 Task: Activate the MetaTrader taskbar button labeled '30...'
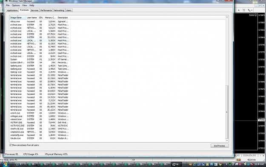click(x=32, y=164)
